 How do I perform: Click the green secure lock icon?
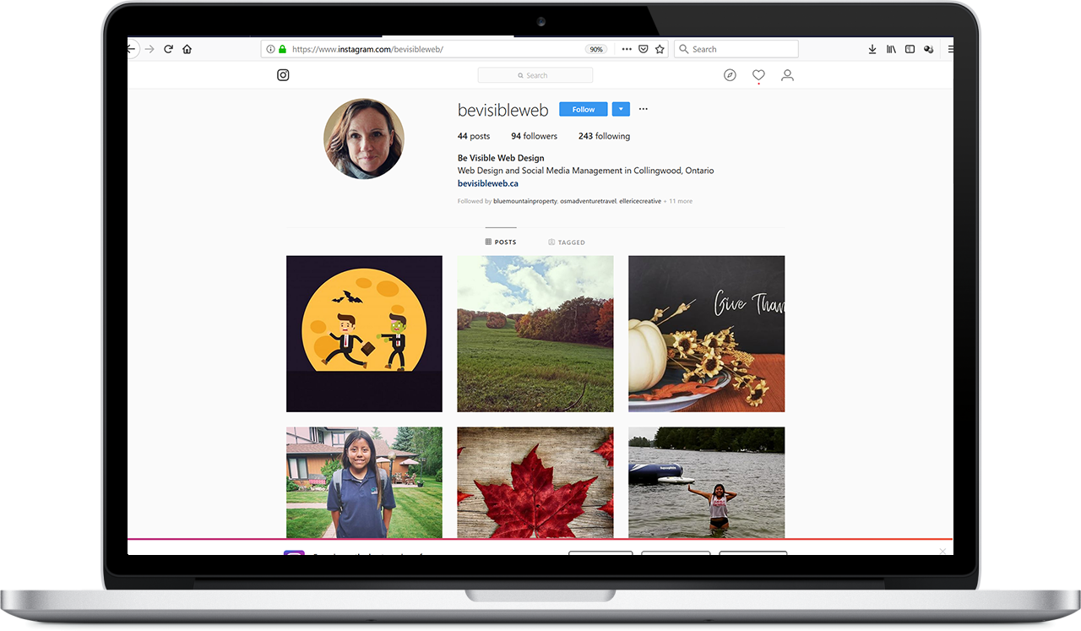tap(282, 49)
